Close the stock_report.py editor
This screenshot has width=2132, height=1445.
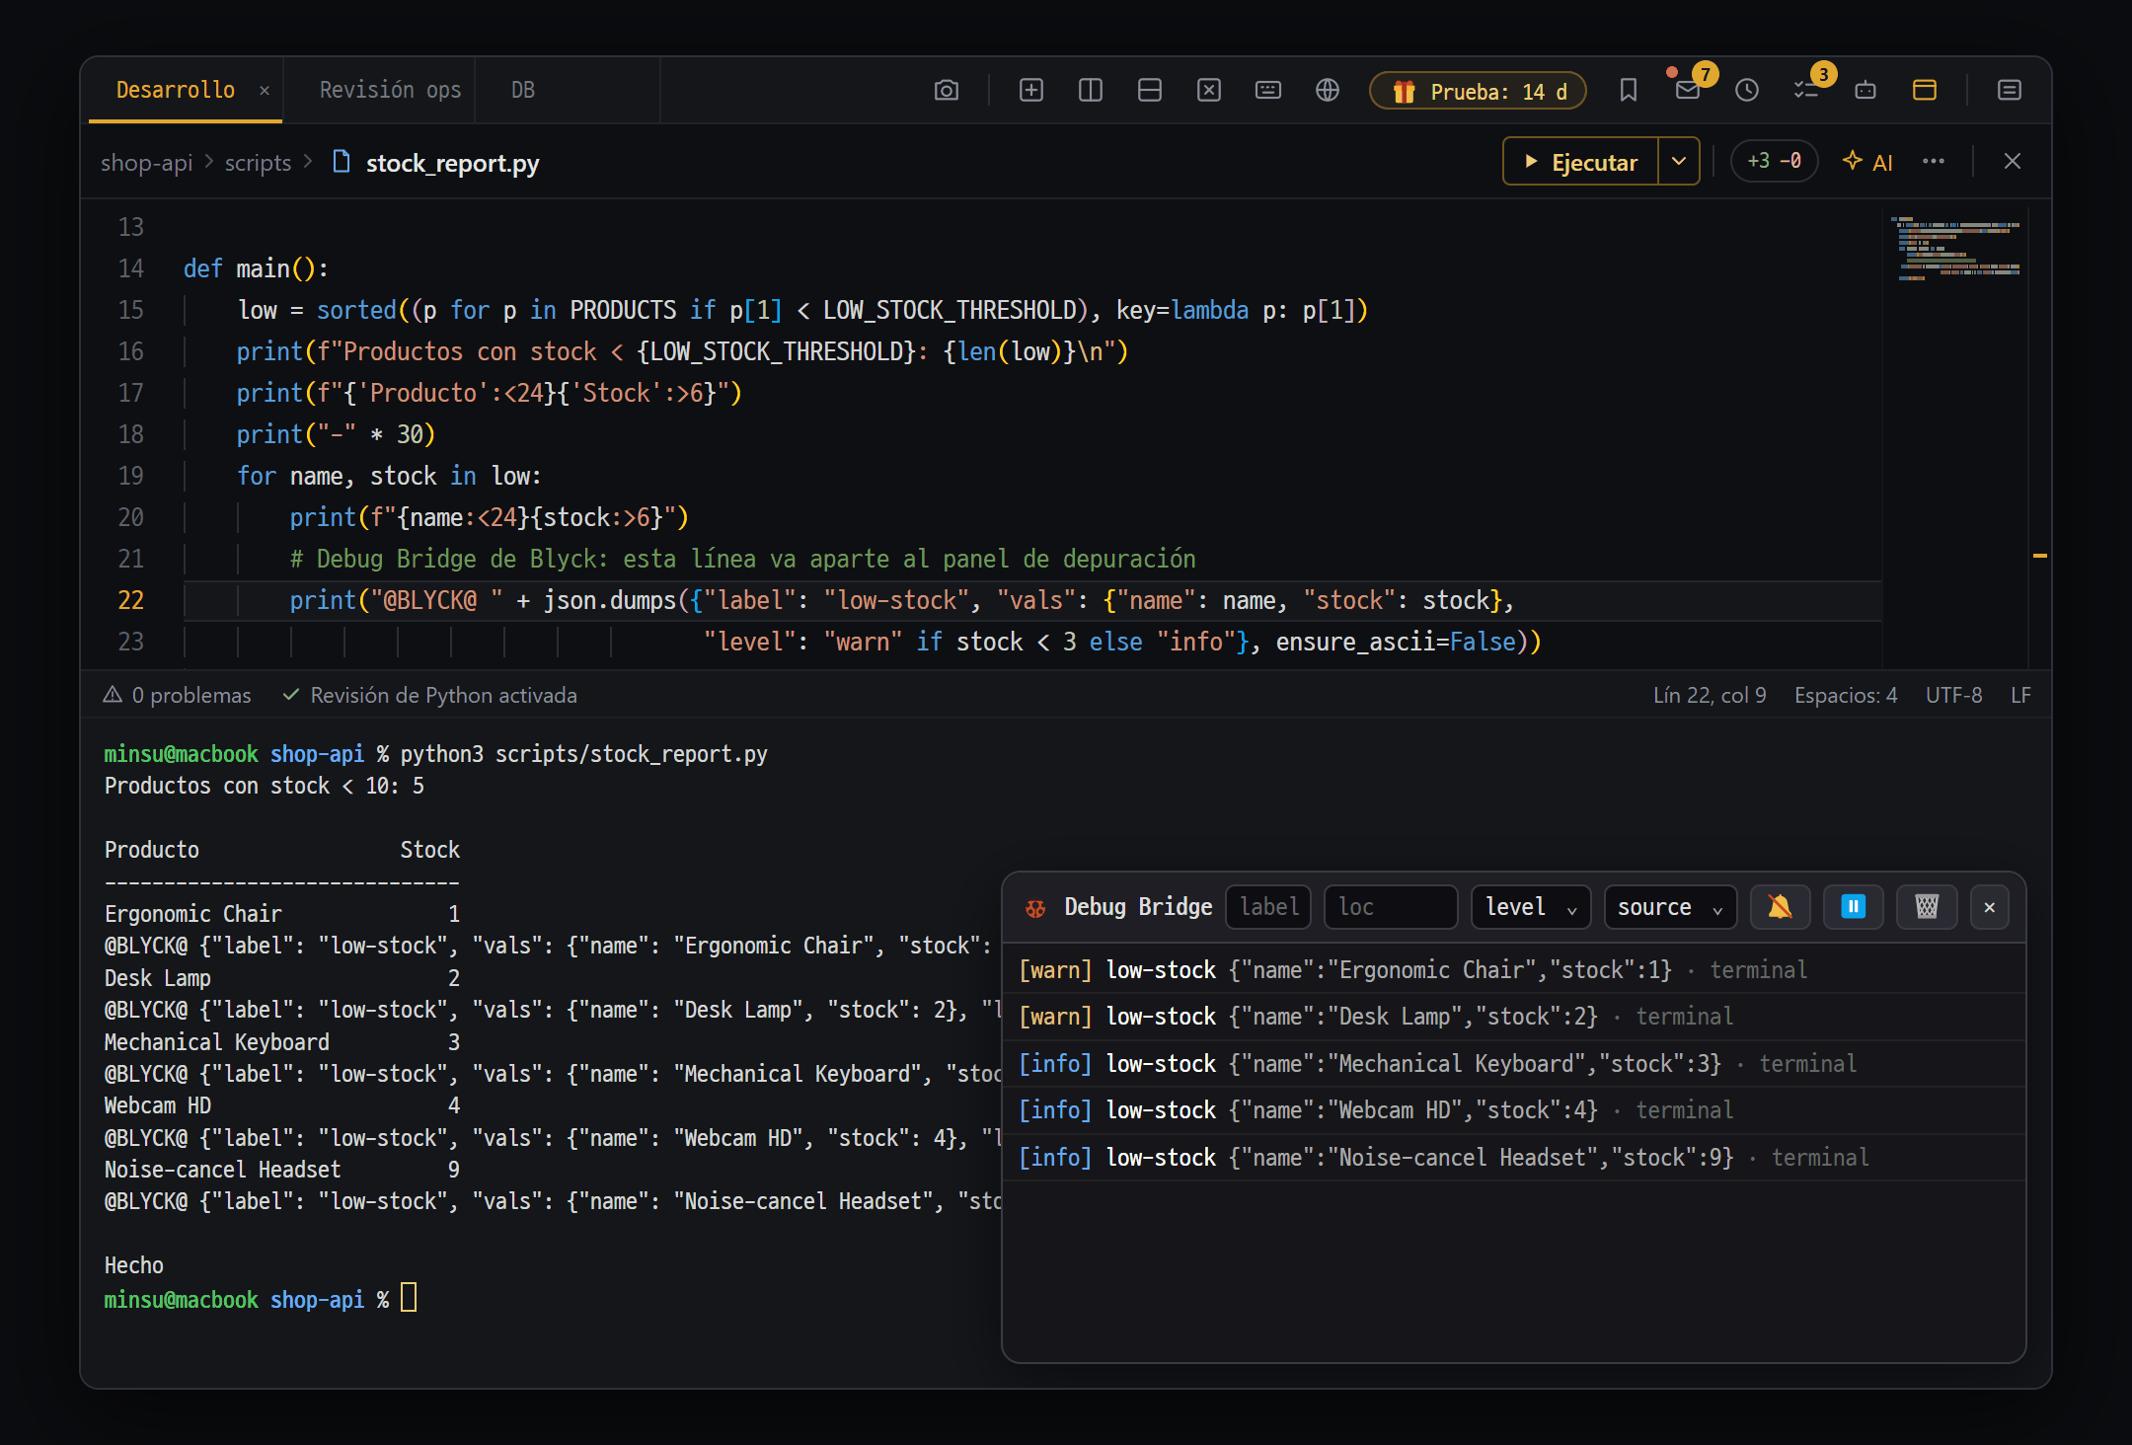pos(2013,162)
